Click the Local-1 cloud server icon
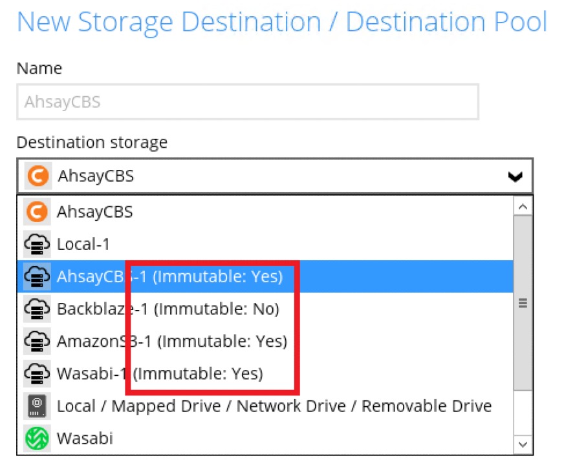This screenshot has height=465, width=564. point(38,244)
